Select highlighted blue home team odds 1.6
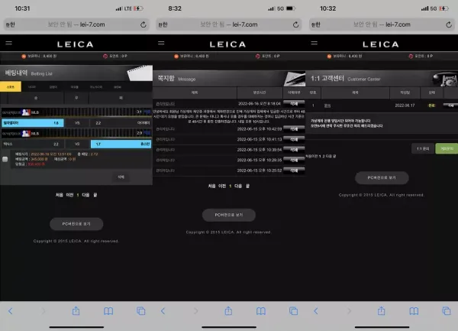This screenshot has width=458, height=331. click(x=32, y=123)
